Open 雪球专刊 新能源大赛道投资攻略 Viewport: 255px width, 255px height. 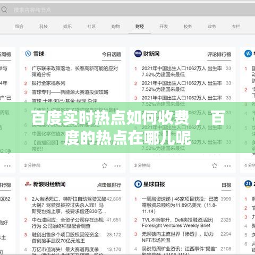[x=70, y=92]
